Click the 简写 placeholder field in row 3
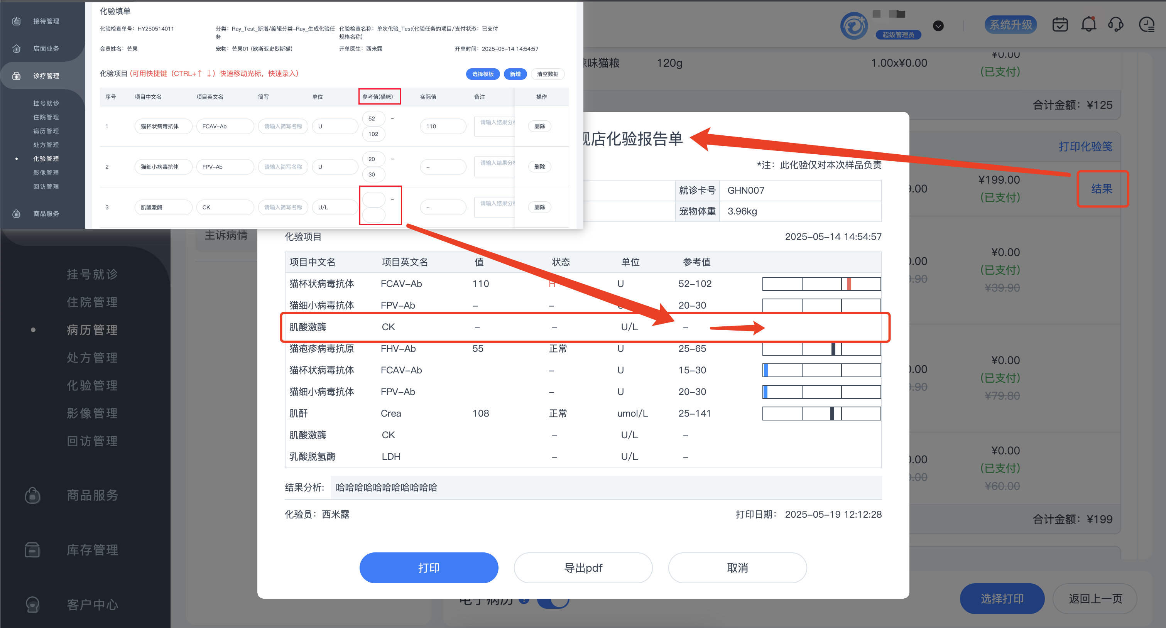Image resolution: width=1166 pixels, height=628 pixels. point(283,207)
